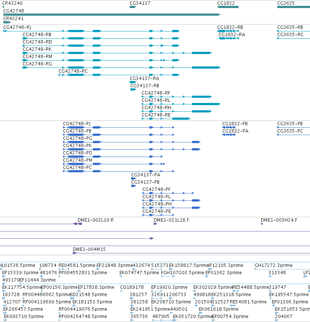Open the CG3635-PB CDS feature

pos(293,127)
